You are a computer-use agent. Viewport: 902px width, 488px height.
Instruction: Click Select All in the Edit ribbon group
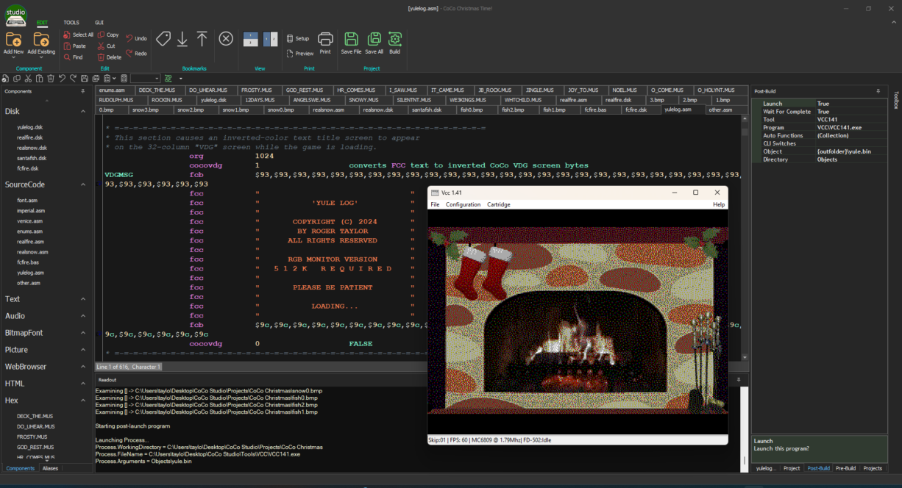click(x=79, y=35)
